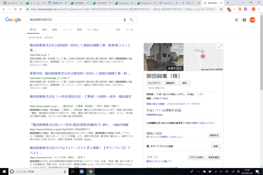Click the Windows taskbar search field
The height and width of the screenshot is (175, 263).
coord(38,171)
